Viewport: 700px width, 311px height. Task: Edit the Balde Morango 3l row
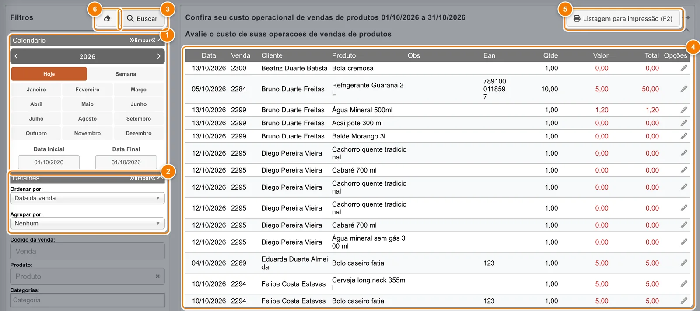click(684, 136)
